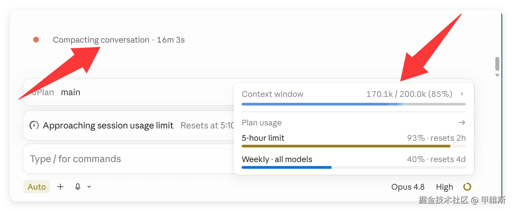The width and height of the screenshot is (512, 211).
Task: Toggle the Auto mode badge
Action: coord(37,187)
